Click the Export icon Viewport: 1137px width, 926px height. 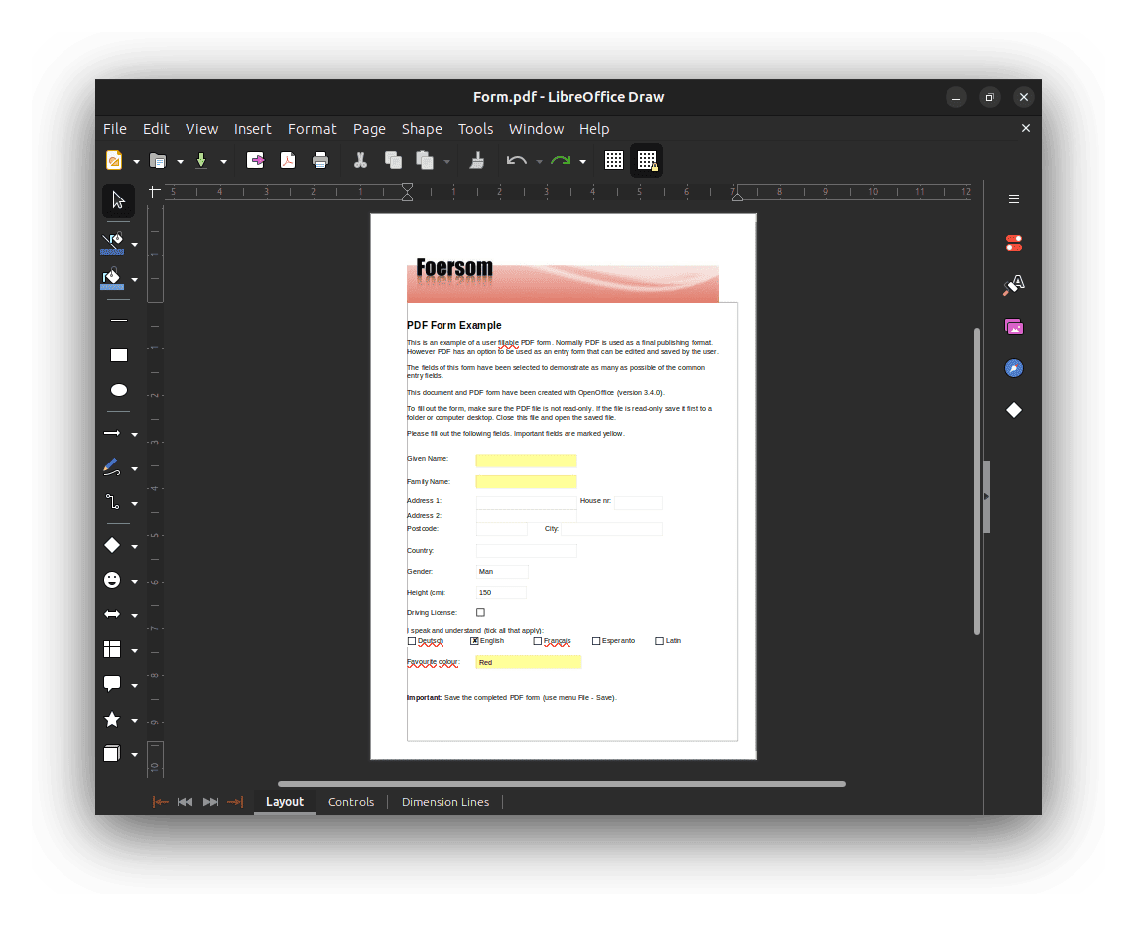pos(255,160)
